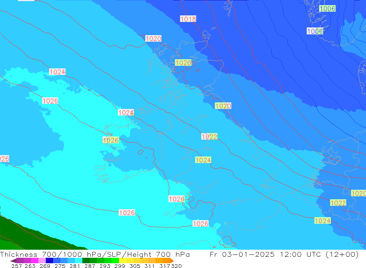Viewport: 366px width, 268px height.
Task: Click the white-background 1022 isobar label
Action: [209, 137]
